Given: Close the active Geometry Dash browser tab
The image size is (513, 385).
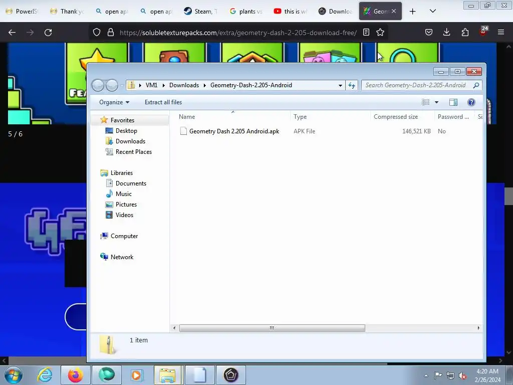Looking at the screenshot, I should (x=394, y=11).
